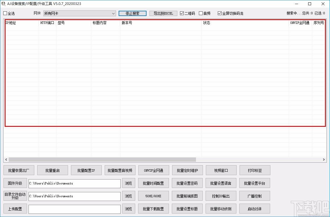This screenshot has height=217, width=330.
Task: Click 批量设置标题 set title button
Action: (x=187, y=209)
